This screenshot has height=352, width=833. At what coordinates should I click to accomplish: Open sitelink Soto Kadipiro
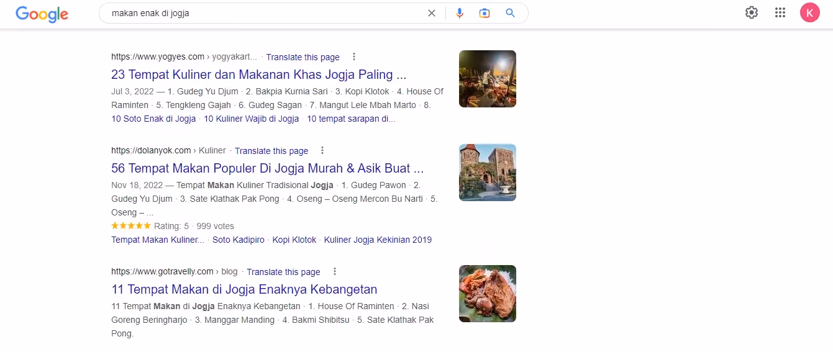[x=239, y=240]
